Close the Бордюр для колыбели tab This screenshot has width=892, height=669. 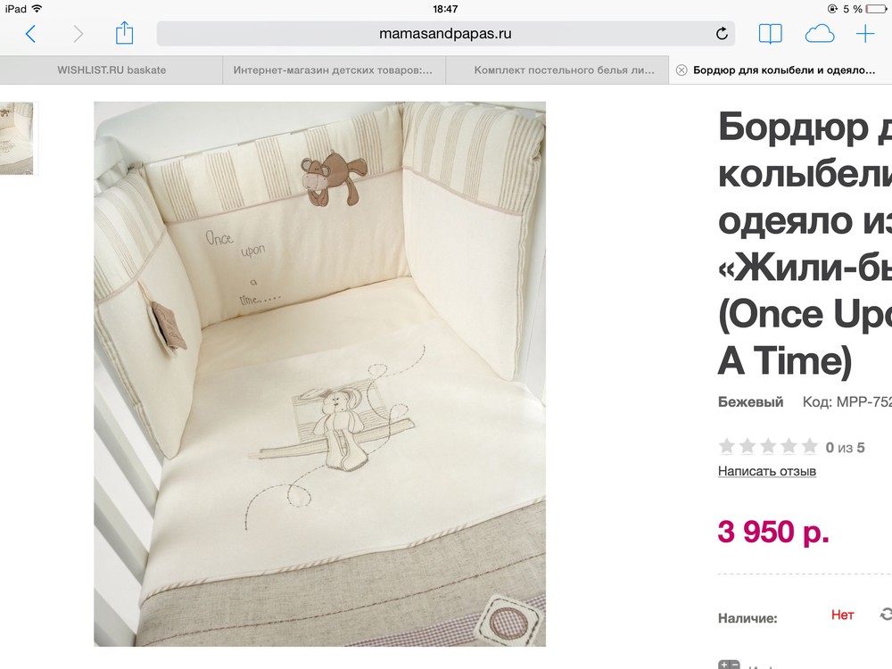coord(681,70)
